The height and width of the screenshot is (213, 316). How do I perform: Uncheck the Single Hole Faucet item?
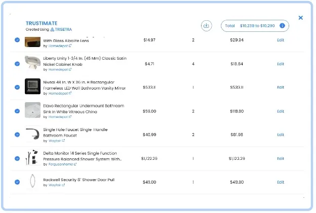[x=17, y=135]
